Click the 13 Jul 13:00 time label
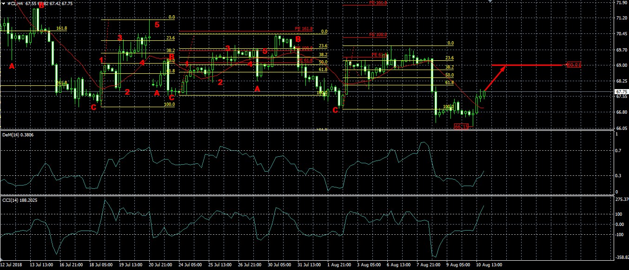The height and width of the screenshot is (270, 629). tap(41, 265)
